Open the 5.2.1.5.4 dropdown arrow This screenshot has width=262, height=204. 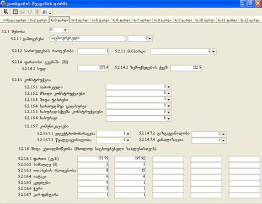tap(169, 106)
